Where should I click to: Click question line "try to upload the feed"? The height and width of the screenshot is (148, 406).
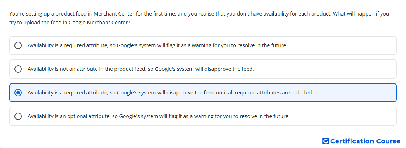click(x=70, y=23)
